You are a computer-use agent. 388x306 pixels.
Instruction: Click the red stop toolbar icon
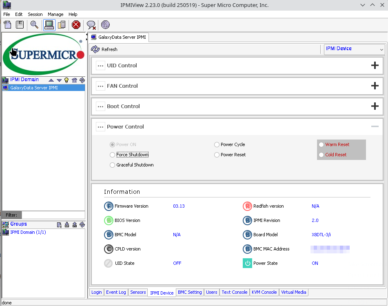tap(76, 25)
